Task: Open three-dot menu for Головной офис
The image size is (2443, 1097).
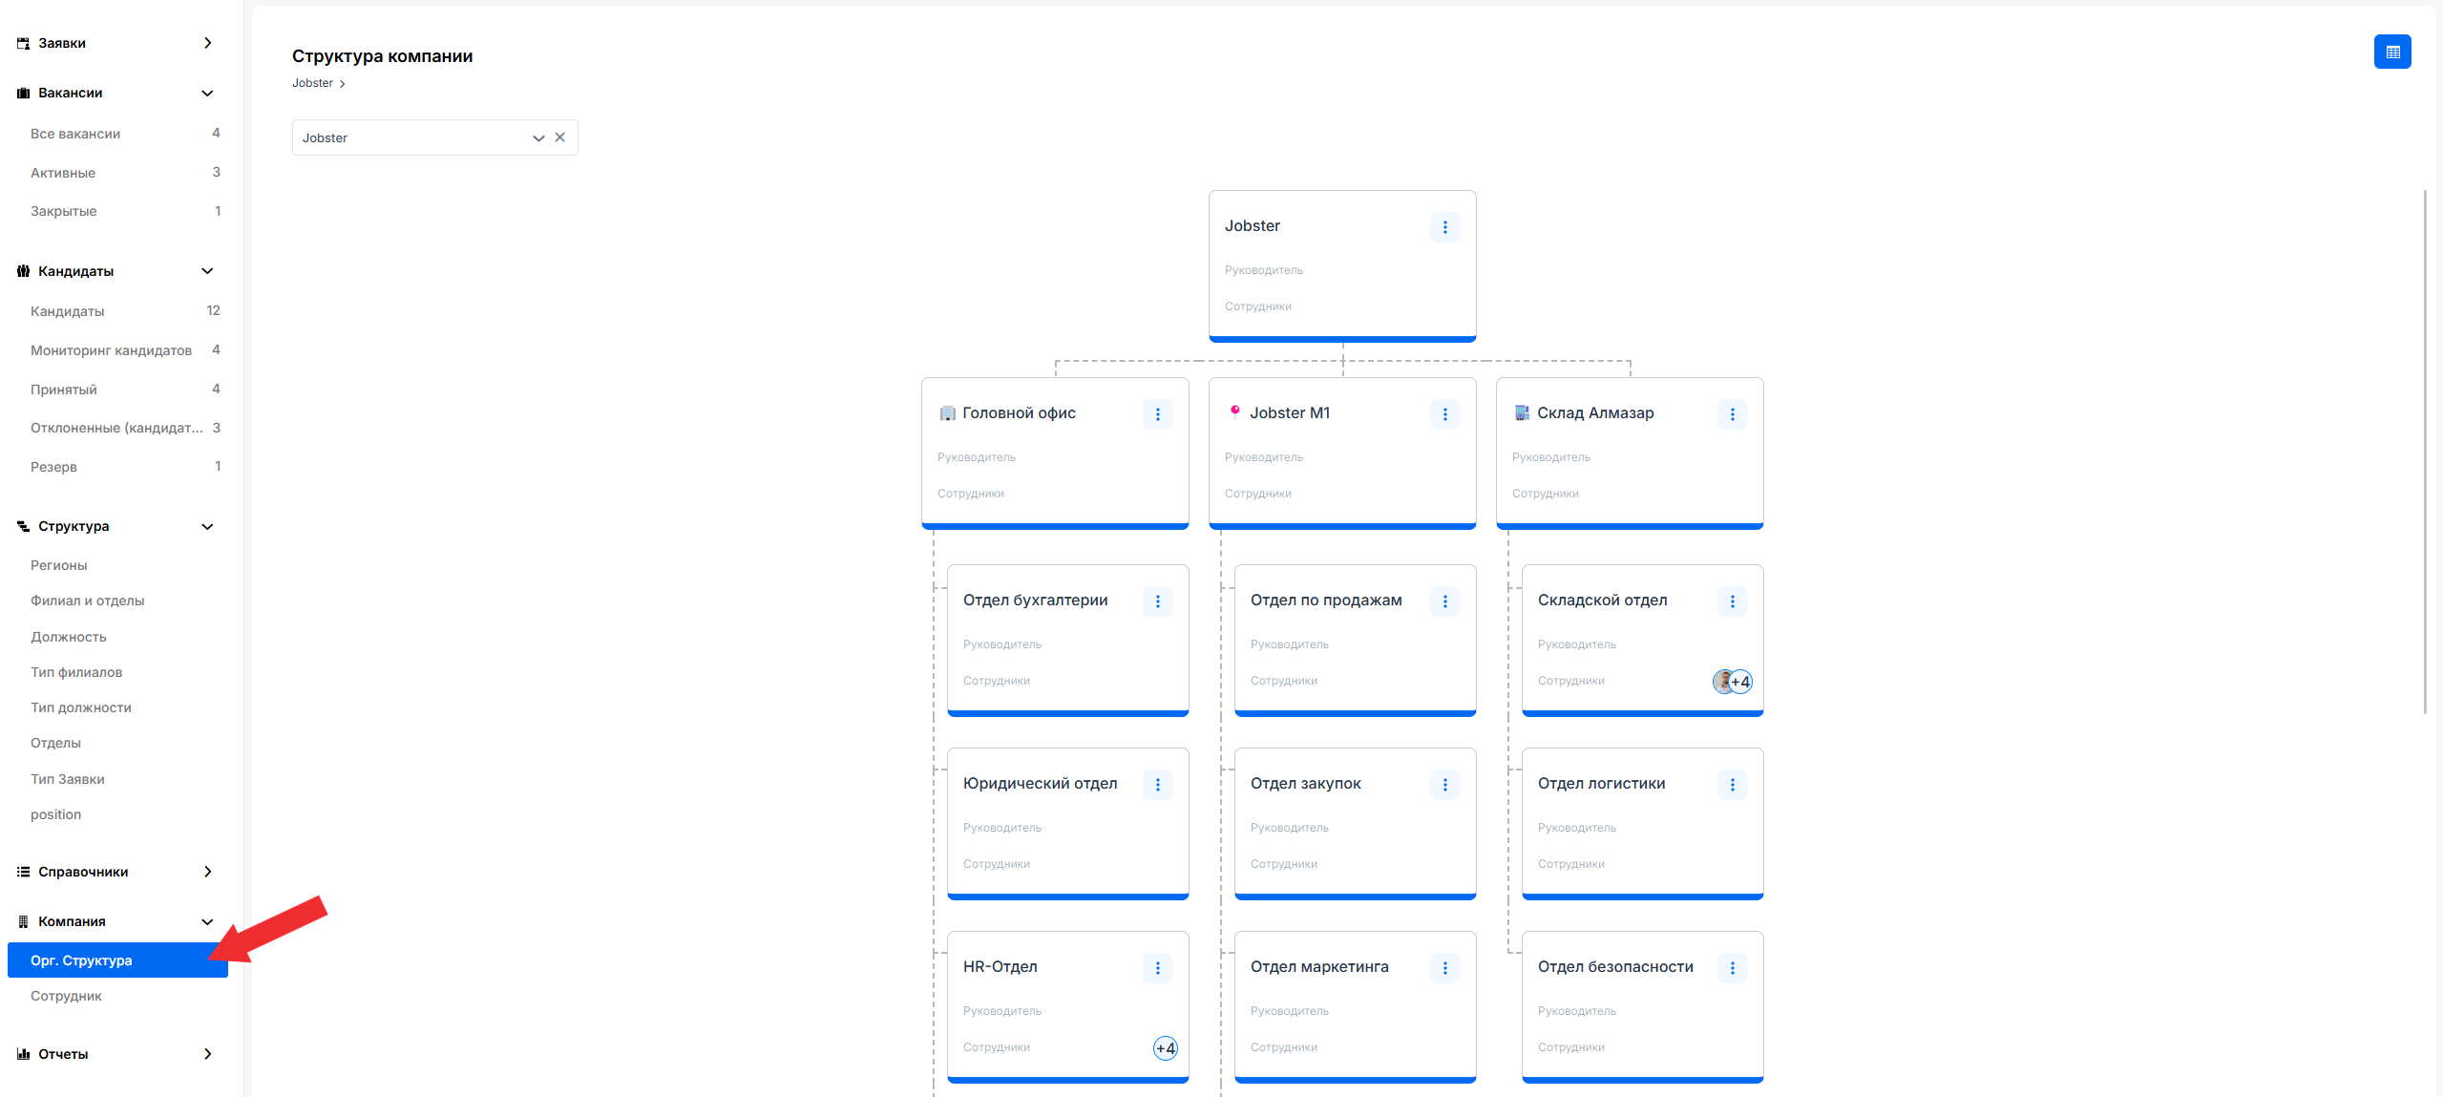Action: 1157,414
